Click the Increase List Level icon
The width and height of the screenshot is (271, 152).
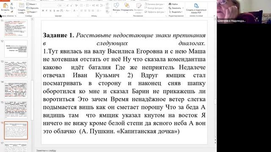(x=97, y=5)
